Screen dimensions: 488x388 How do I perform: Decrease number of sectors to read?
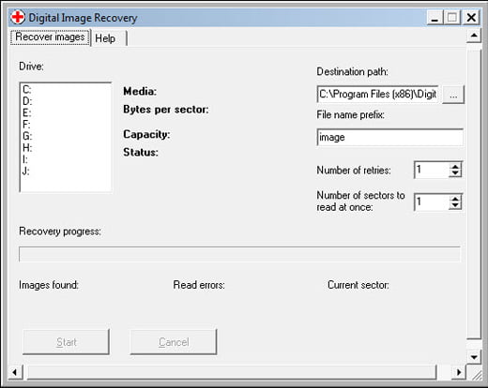(455, 205)
